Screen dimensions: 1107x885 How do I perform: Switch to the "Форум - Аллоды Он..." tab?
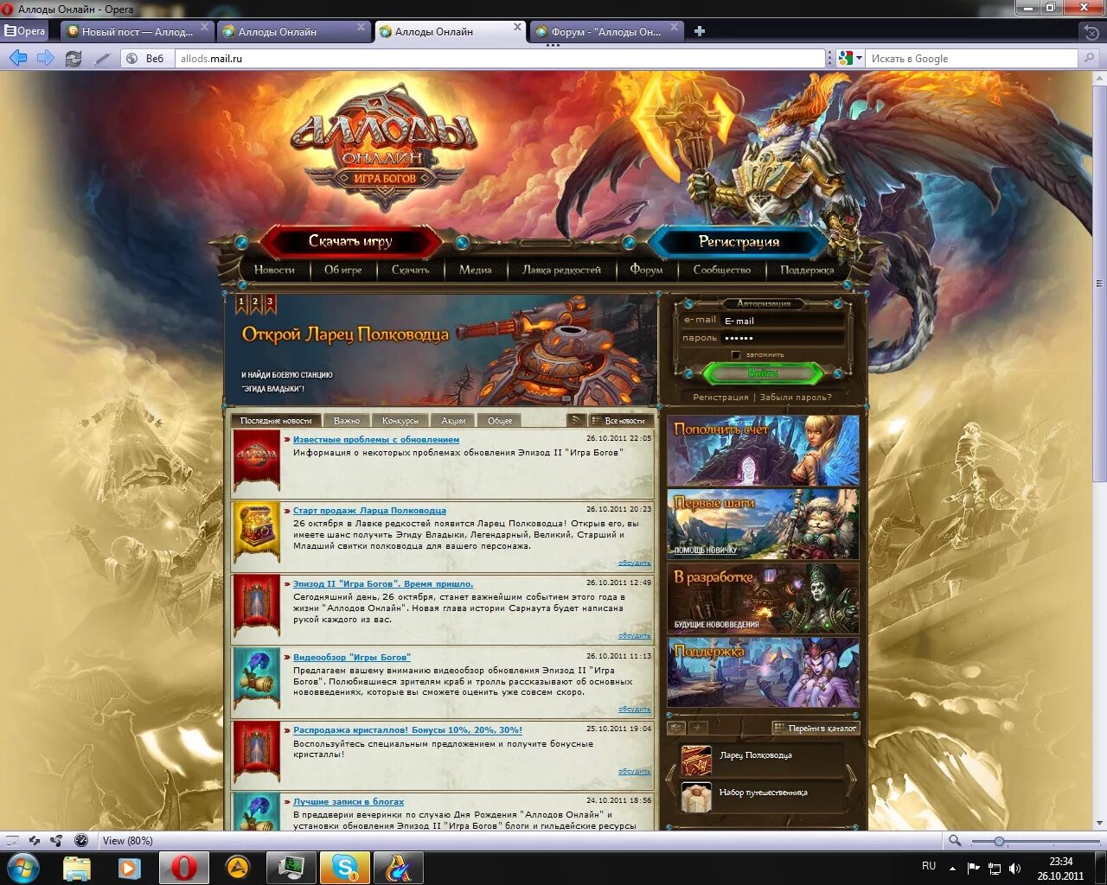605,31
